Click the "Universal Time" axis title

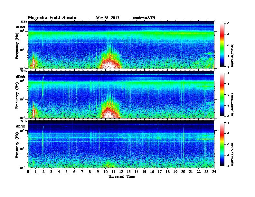click(121, 176)
